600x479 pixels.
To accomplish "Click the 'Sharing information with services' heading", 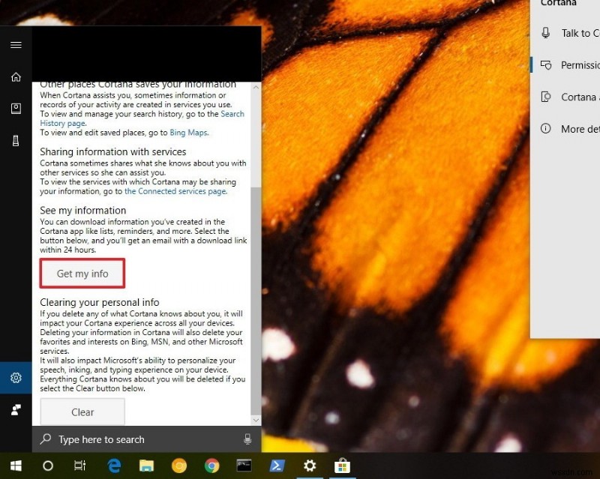I will 113,152.
